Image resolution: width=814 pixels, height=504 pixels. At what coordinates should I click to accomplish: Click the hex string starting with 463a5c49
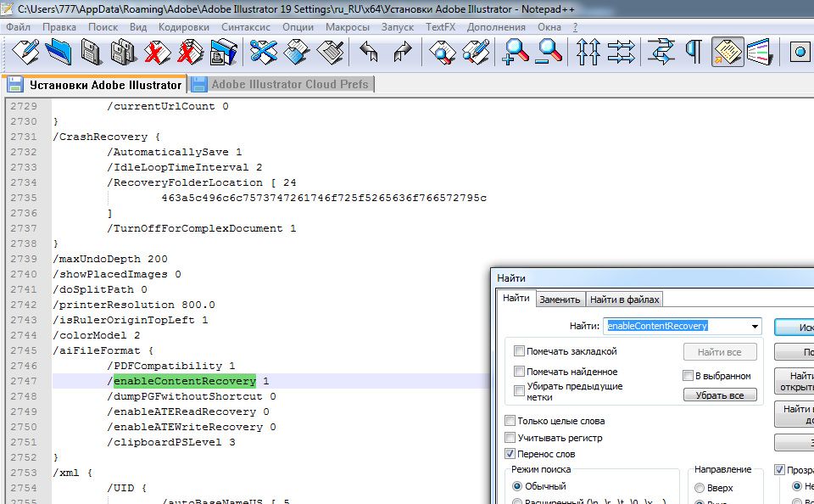click(x=324, y=198)
